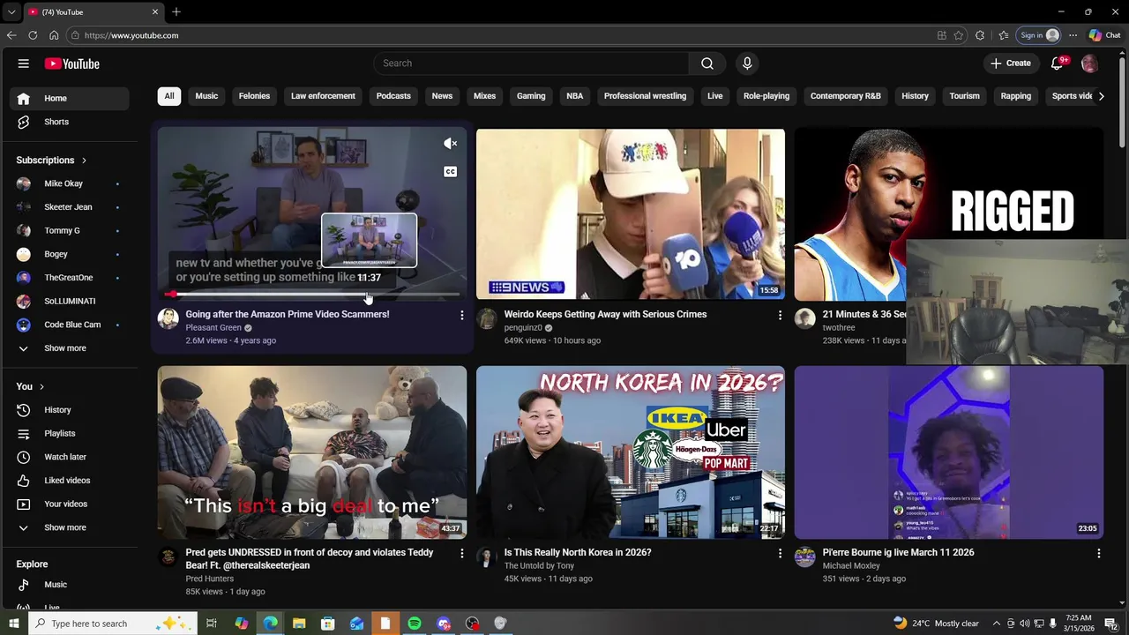The image size is (1129, 635).
Task: Seek on the video preview progress bar
Action: click(x=312, y=295)
